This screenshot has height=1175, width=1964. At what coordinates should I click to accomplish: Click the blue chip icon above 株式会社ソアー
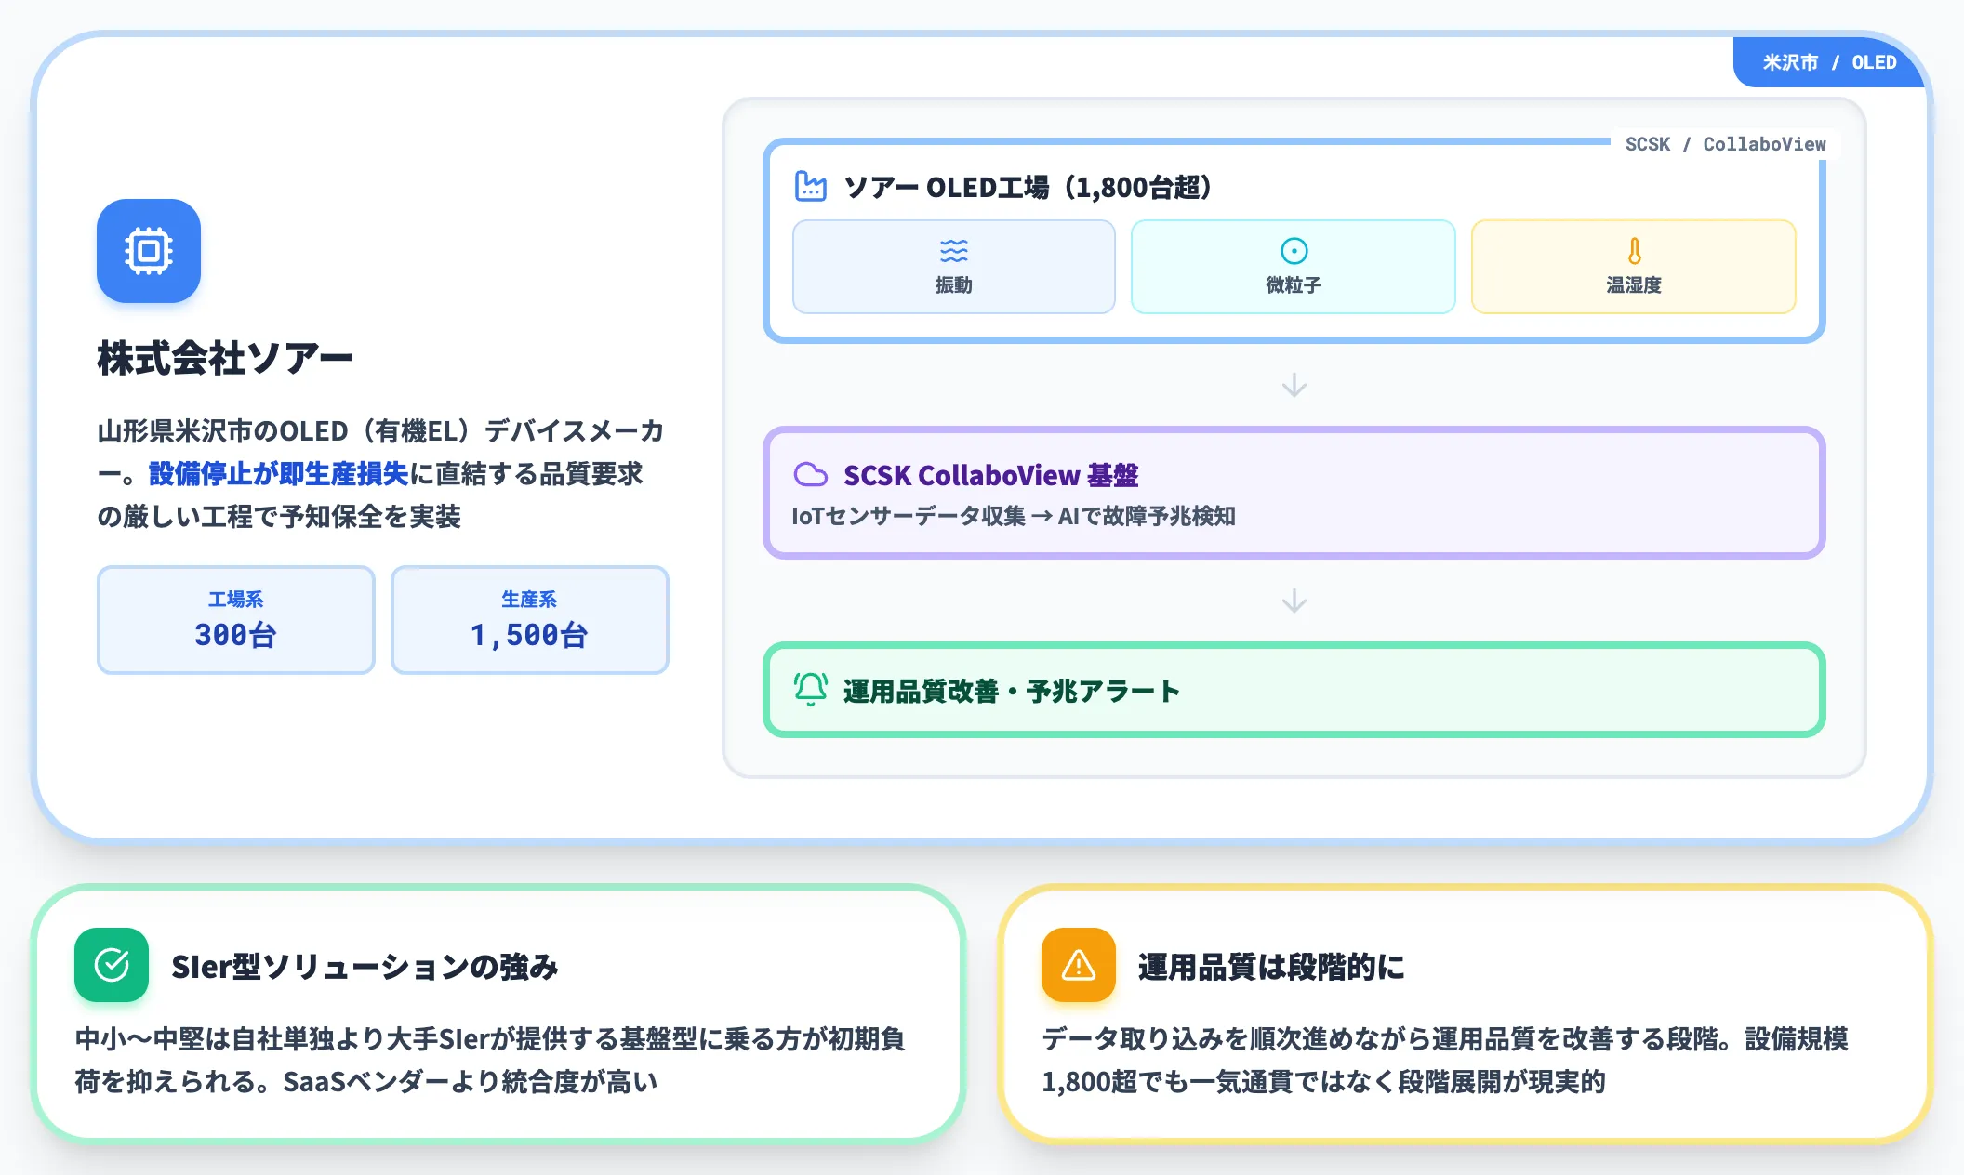(x=149, y=251)
